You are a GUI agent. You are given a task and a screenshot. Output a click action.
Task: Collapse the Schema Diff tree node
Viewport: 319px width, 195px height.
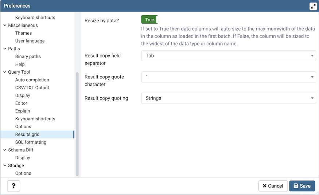[x=5, y=150]
